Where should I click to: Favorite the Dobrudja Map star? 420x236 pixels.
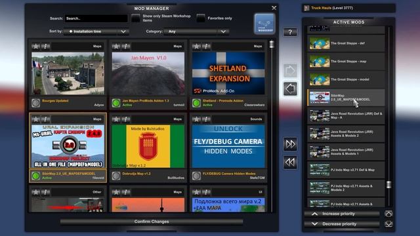(116, 119)
